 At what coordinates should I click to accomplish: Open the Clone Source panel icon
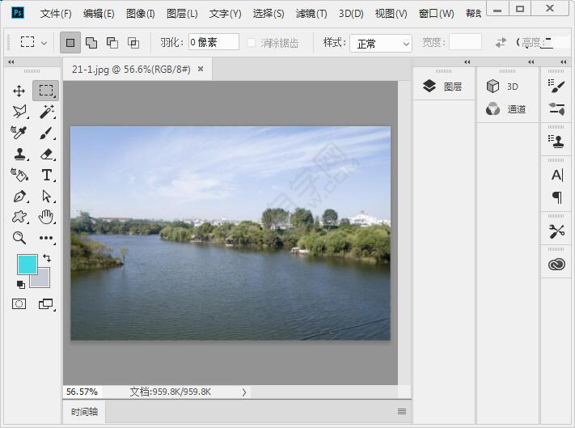click(x=556, y=142)
